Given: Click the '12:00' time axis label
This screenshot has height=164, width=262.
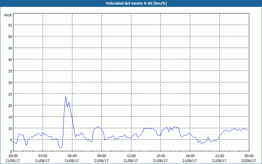Looking at the screenshot, I should coord(131,156).
